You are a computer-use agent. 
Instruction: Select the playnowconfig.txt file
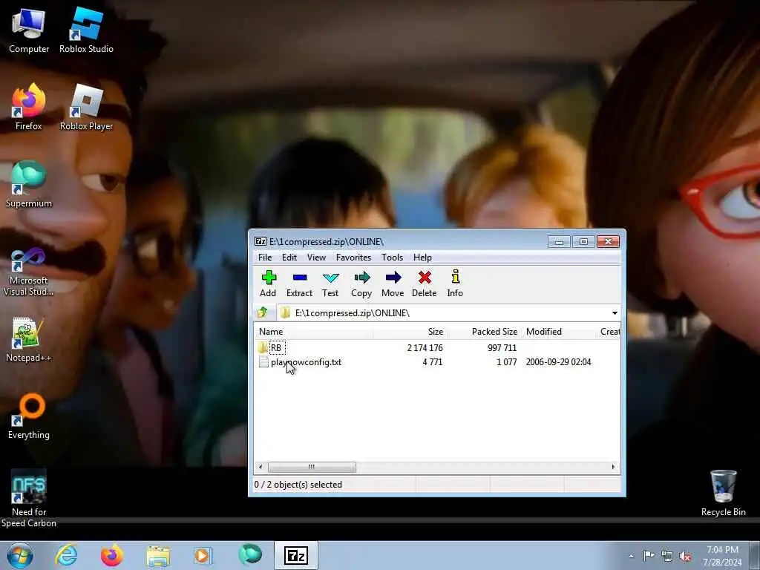tap(306, 362)
